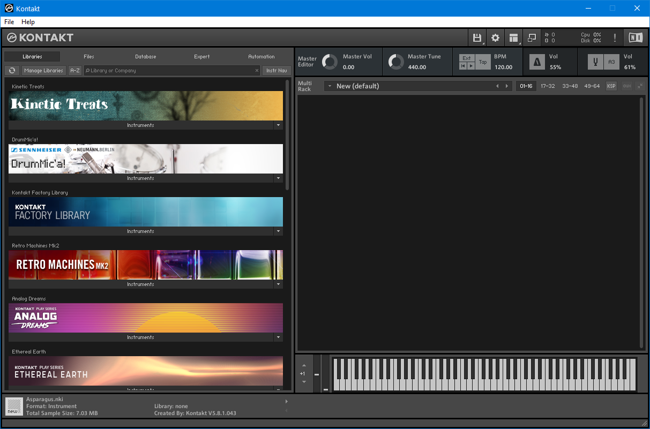Open Kinetic Treats Instruments dropdown arrow
The image size is (650, 429).
point(278,125)
